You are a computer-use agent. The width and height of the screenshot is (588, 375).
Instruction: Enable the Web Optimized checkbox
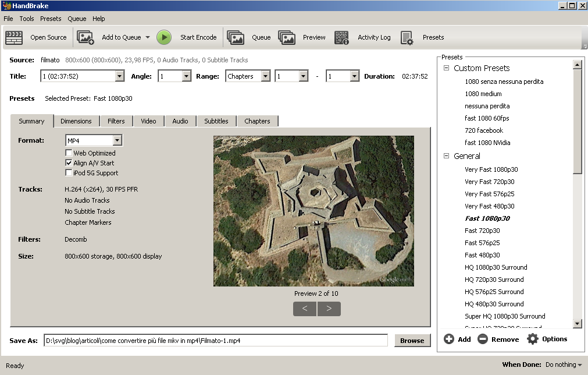pos(69,153)
